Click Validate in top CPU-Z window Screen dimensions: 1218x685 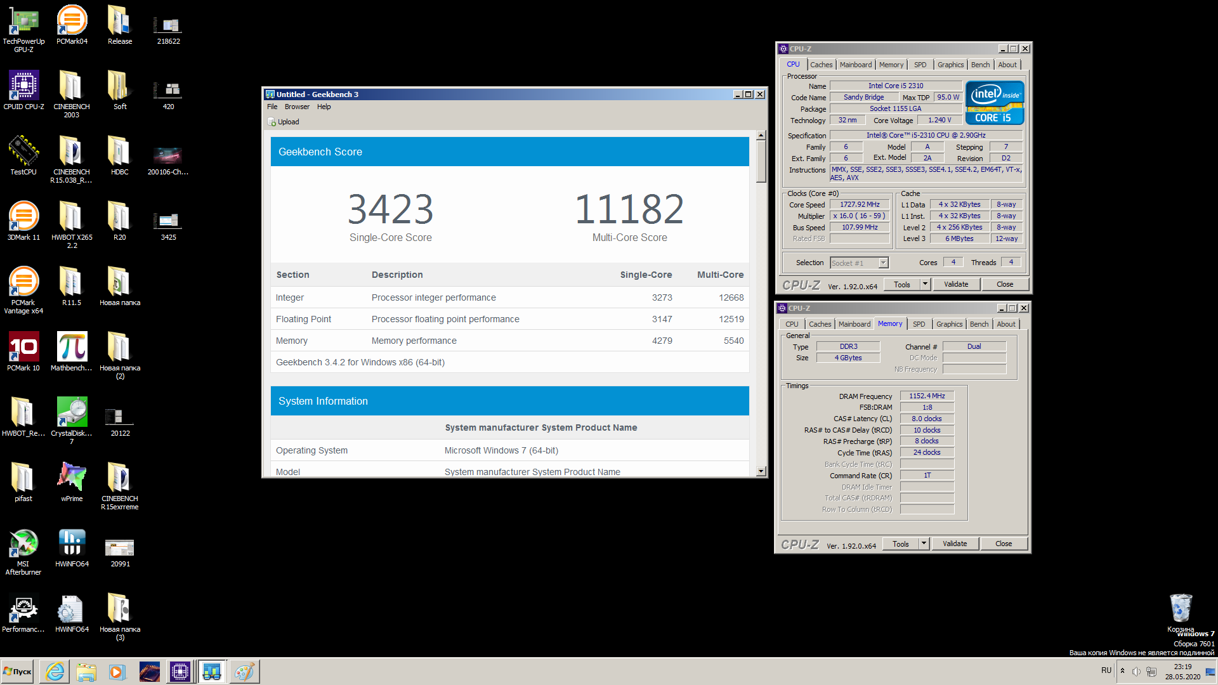[956, 284]
